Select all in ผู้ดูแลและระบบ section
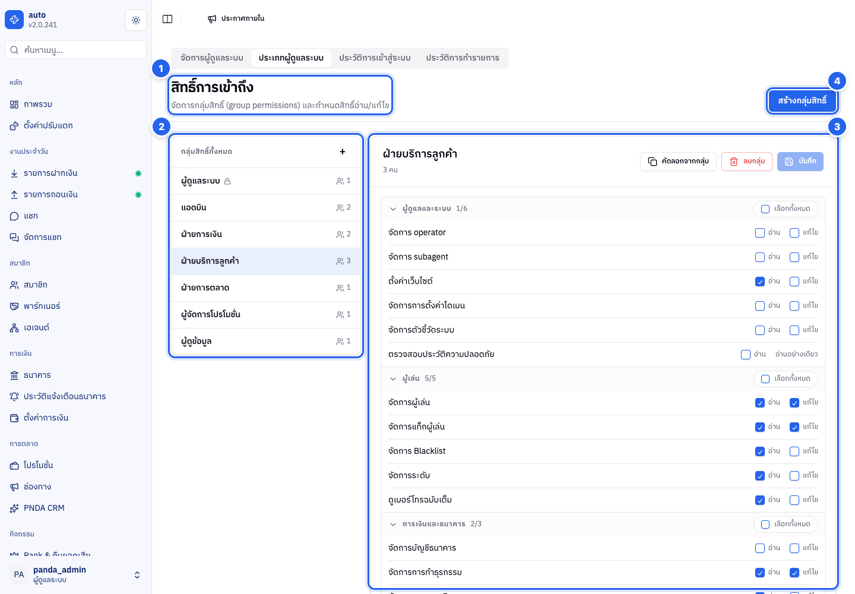The height and width of the screenshot is (594, 855). (786, 209)
